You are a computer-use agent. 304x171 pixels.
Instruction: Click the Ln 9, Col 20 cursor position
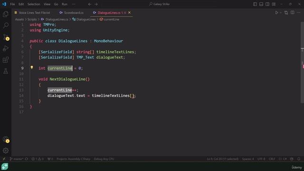[222, 159]
